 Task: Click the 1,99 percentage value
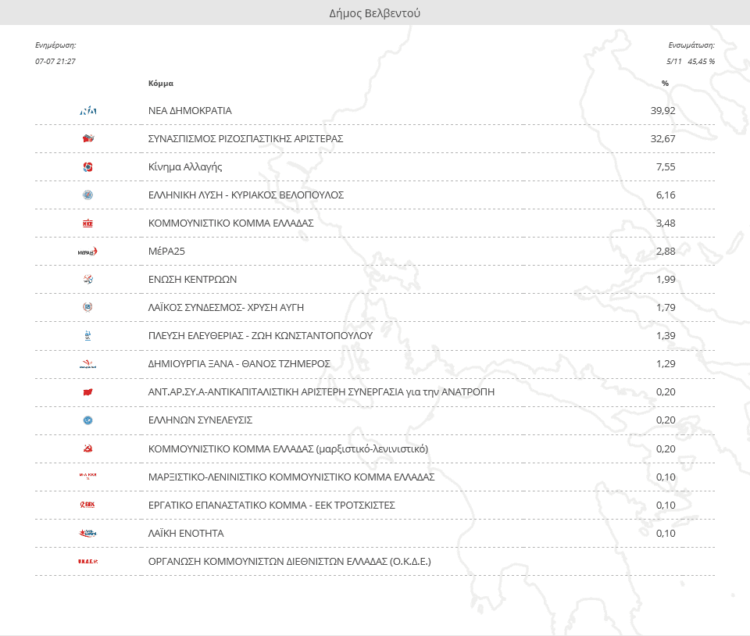(x=666, y=279)
